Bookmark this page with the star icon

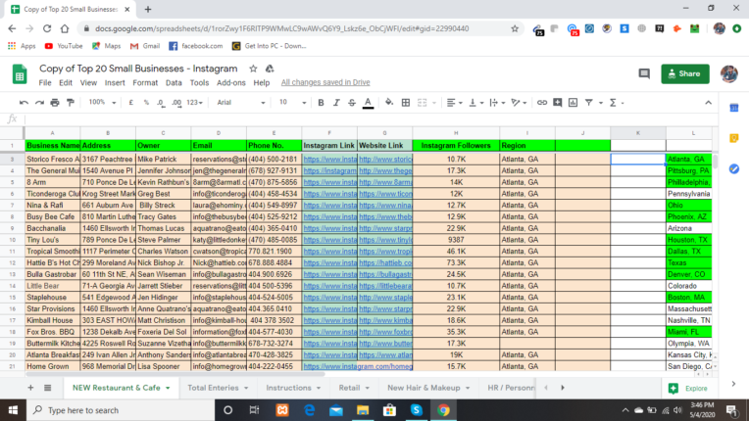515,28
